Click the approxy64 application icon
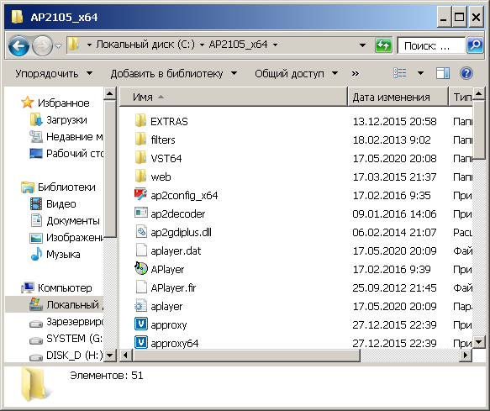Viewport: 490px width, 411px height. point(141,342)
